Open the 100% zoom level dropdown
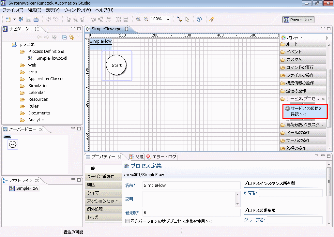Screen dimensions: 334x237 click(x=168, y=19)
